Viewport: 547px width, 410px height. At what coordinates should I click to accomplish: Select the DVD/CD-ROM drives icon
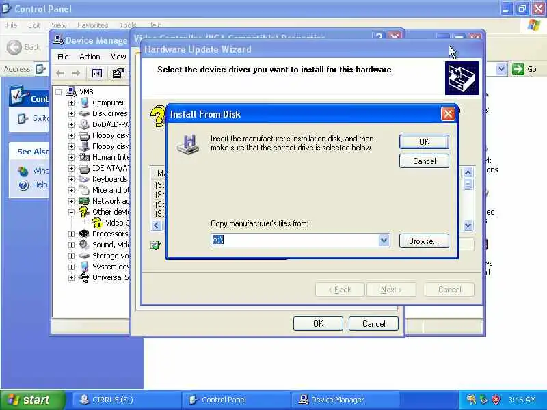point(84,124)
